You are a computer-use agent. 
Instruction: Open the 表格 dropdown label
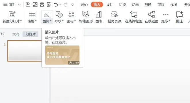32,21
